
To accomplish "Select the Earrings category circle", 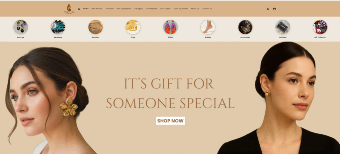I will [21, 27].
